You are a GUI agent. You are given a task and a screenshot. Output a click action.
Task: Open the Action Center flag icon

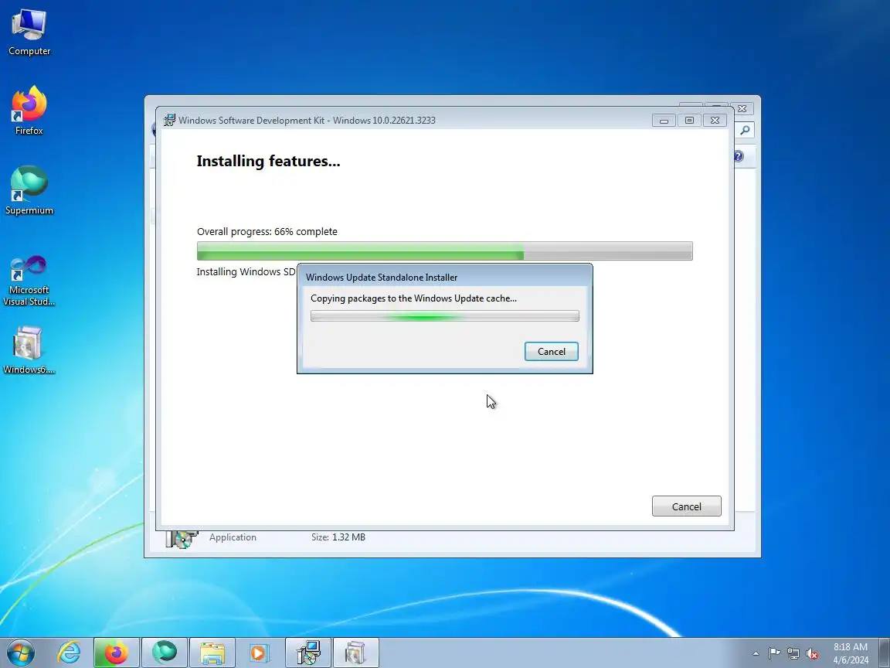click(x=774, y=653)
